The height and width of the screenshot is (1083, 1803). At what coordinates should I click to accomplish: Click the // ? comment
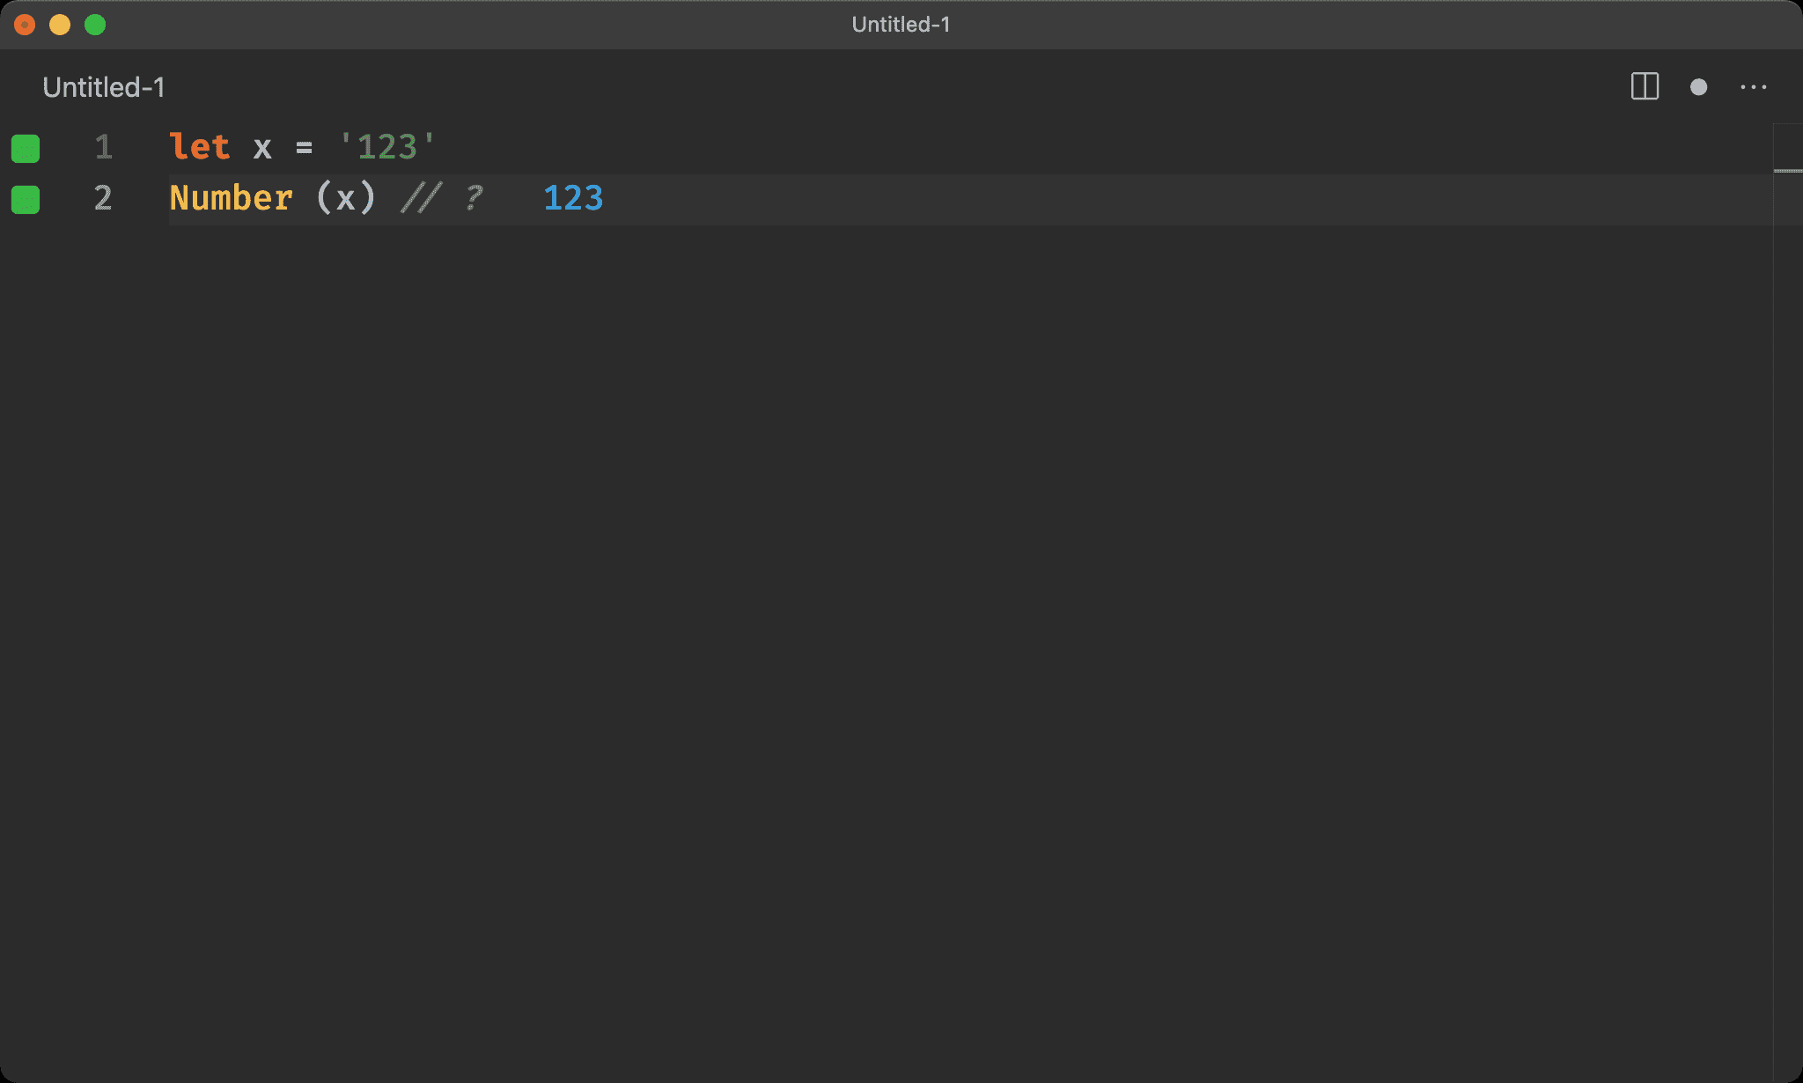click(441, 198)
